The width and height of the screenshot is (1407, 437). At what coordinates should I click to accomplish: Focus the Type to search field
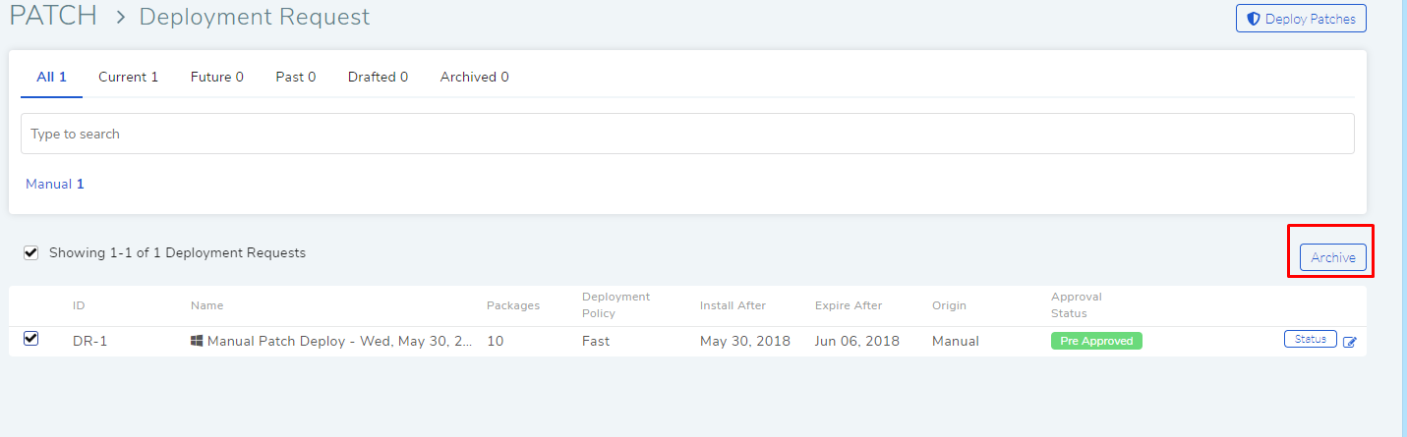(x=687, y=134)
